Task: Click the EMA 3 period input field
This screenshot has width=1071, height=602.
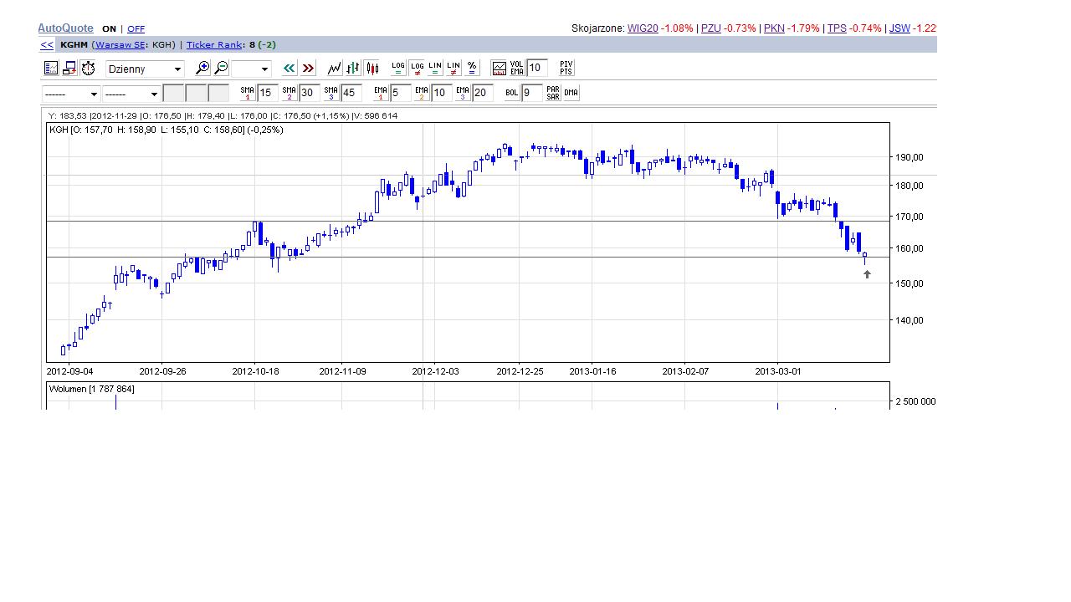Action: click(x=483, y=93)
